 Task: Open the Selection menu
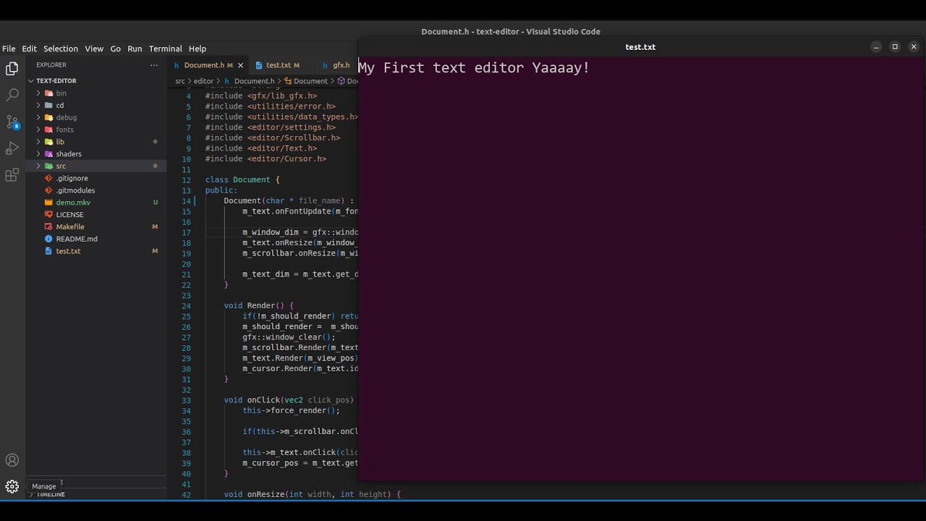[61, 48]
